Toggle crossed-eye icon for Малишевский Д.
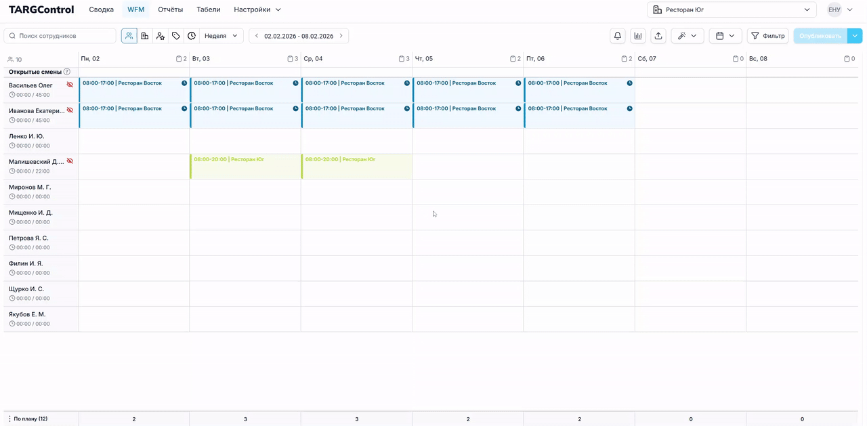The width and height of the screenshot is (867, 426). pyautogui.click(x=70, y=161)
